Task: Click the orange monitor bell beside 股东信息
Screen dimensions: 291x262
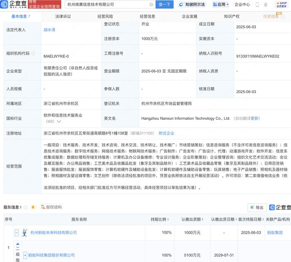Action: [x=33, y=207]
